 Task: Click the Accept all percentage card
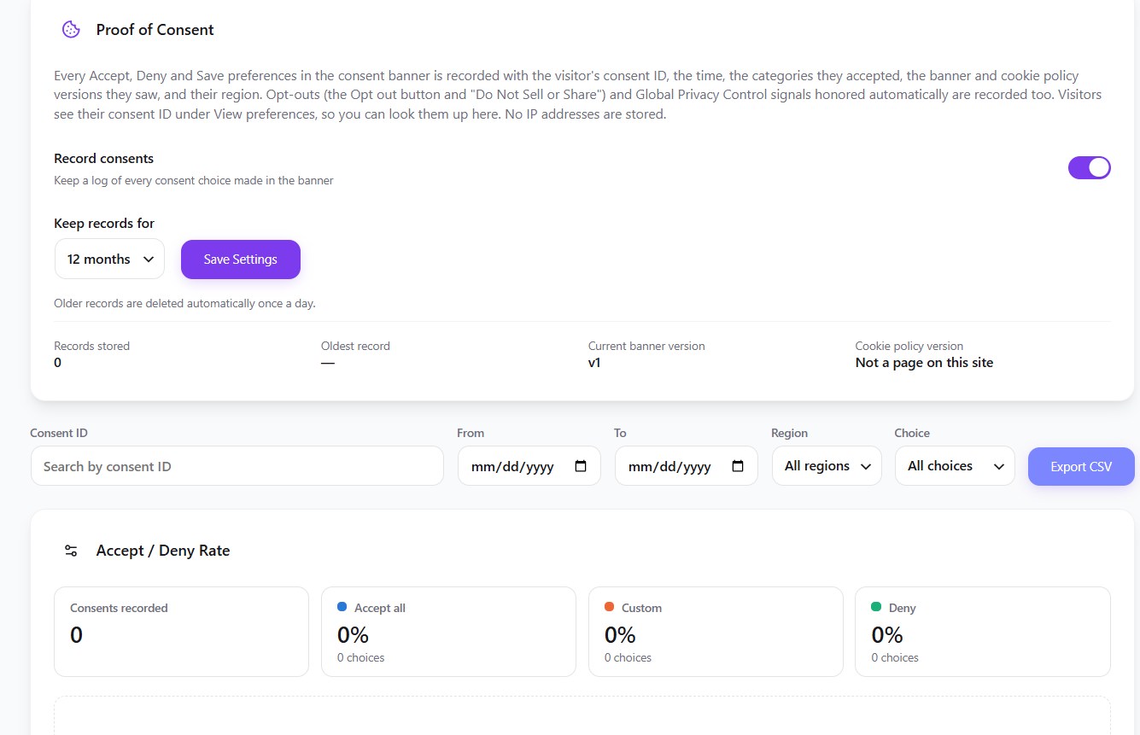point(448,632)
